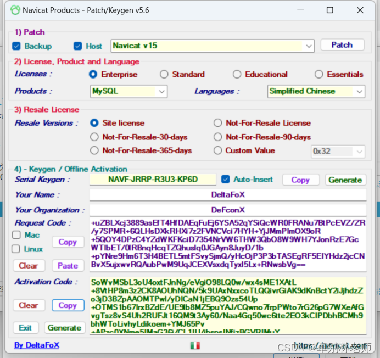Minimize the Patch/Keygen window

[x=300, y=10]
